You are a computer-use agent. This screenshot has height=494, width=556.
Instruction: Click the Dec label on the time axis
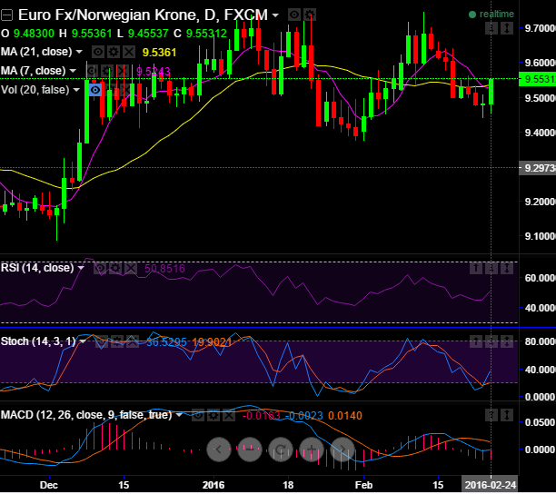(x=49, y=485)
